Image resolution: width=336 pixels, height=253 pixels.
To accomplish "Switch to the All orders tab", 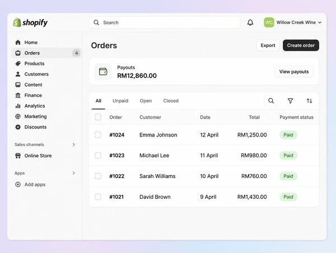I will click(x=99, y=101).
